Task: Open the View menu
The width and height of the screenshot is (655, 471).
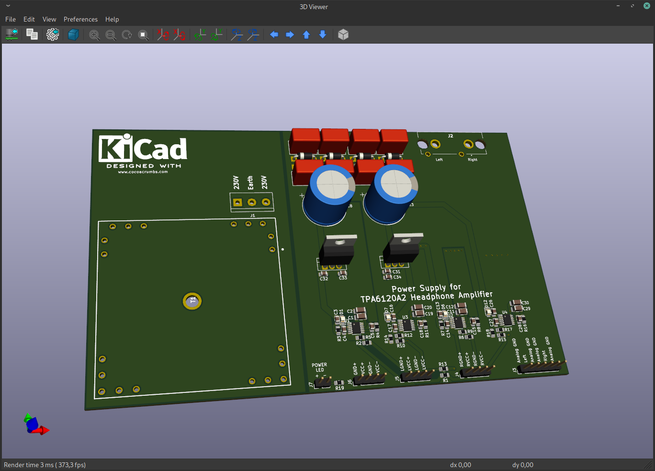Action: point(49,19)
